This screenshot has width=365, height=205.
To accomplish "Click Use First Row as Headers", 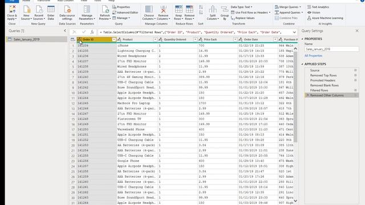I will [x=251, y=13].
